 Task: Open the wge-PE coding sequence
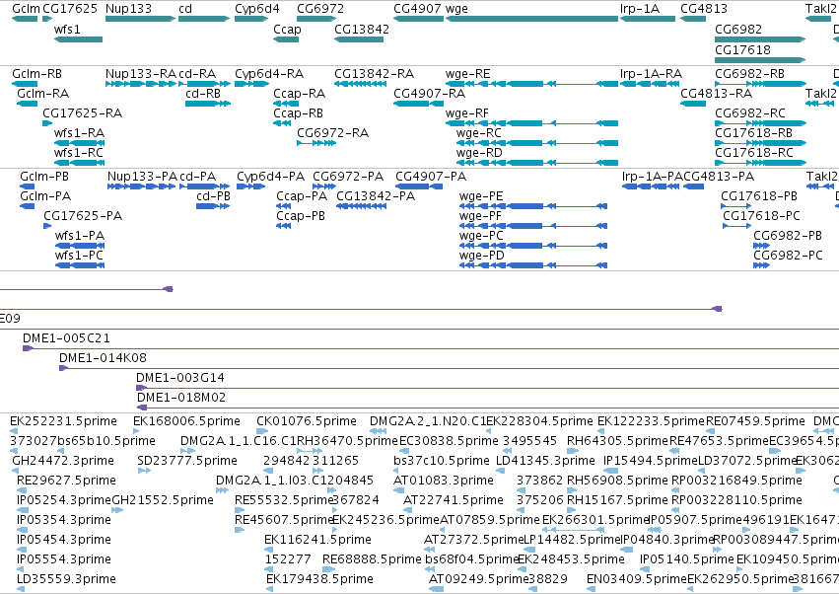pyautogui.click(x=533, y=206)
